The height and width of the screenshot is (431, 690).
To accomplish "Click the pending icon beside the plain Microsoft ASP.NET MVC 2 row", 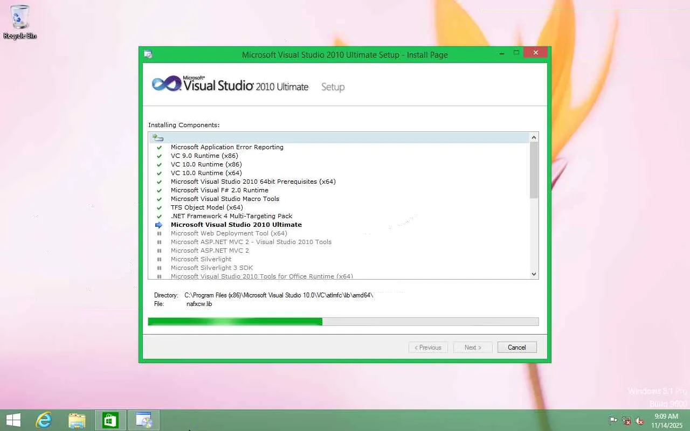I will pyautogui.click(x=159, y=251).
